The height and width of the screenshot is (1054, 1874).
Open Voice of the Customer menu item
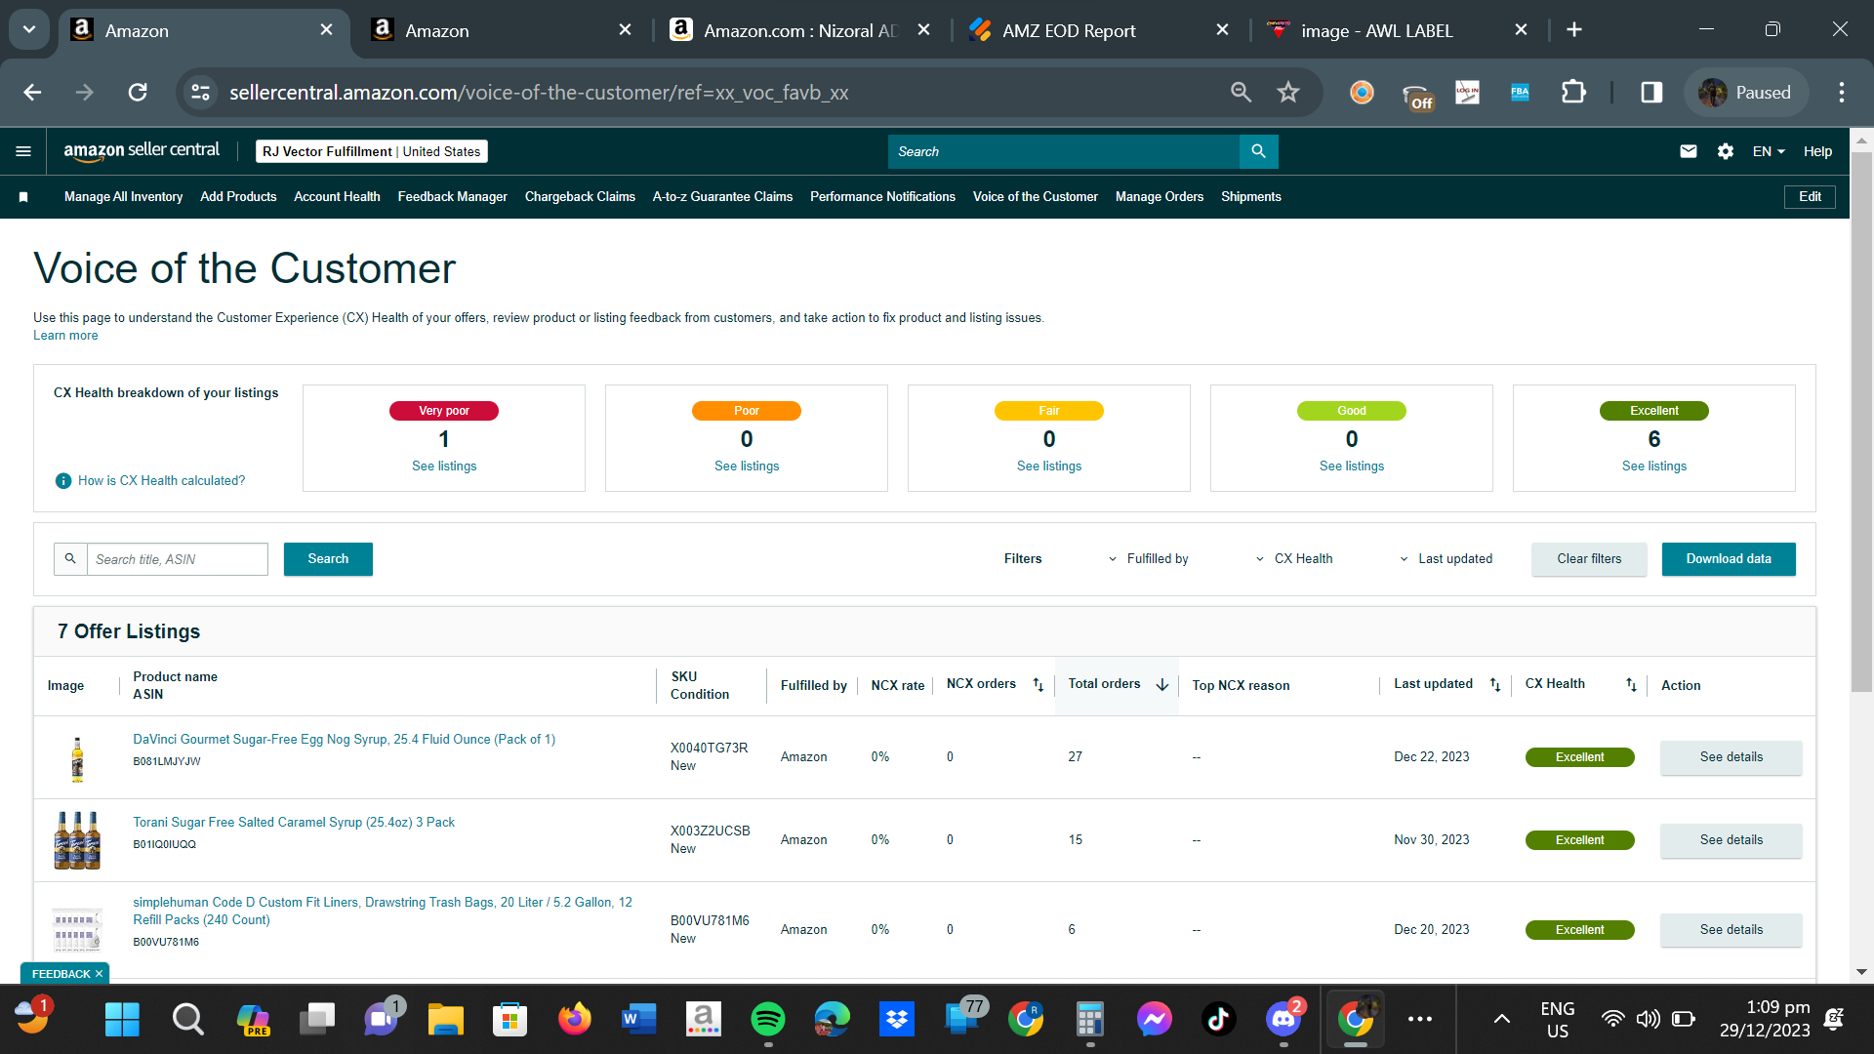1036,197
